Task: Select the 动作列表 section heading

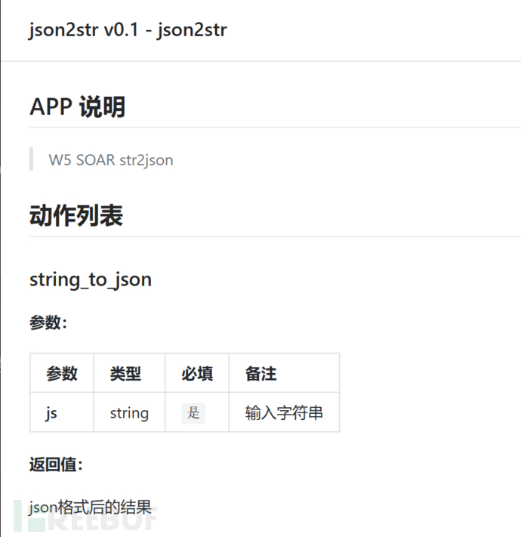Action: pos(76,215)
